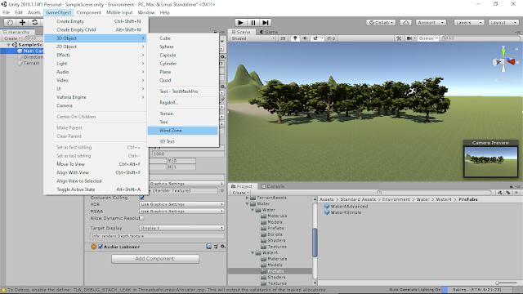Click project search by type icon
Image resolution: width=523 pixels, height=294 pixels.
[499, 193]
